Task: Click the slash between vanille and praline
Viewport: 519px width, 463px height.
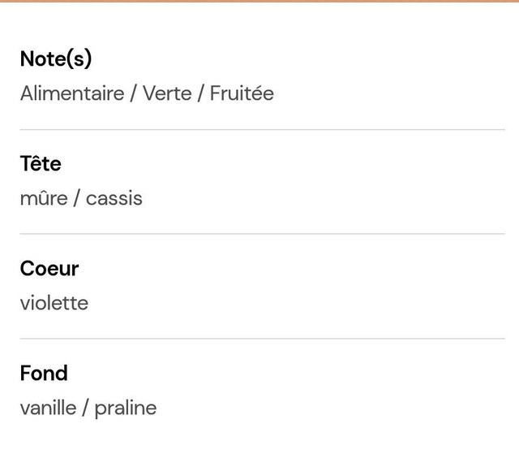Action: (x=85, y=408)
